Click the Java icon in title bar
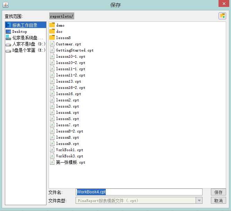Viewport: 231px width, 211px height. tap(6, 5)
